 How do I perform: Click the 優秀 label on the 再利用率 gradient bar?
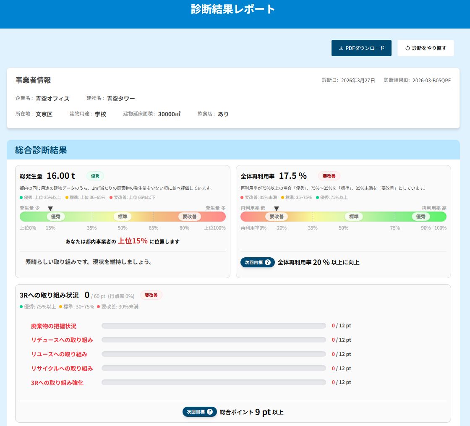[420, 217]
